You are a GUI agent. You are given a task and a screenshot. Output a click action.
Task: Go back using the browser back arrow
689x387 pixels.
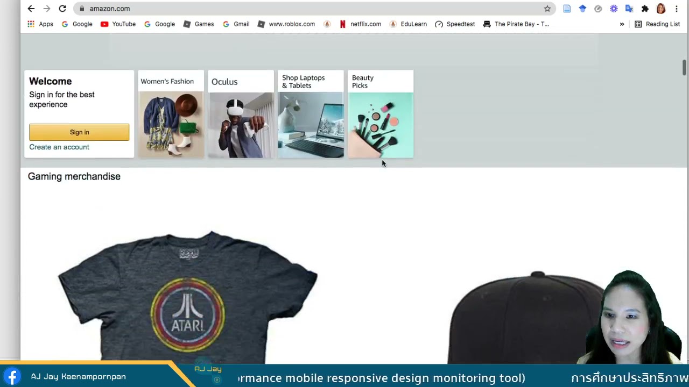click(x=31, y=9)
